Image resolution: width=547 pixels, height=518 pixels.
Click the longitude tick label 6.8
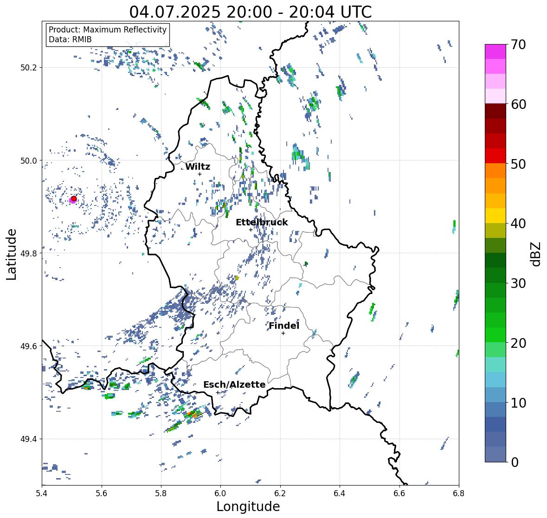(x=458, y=493)
